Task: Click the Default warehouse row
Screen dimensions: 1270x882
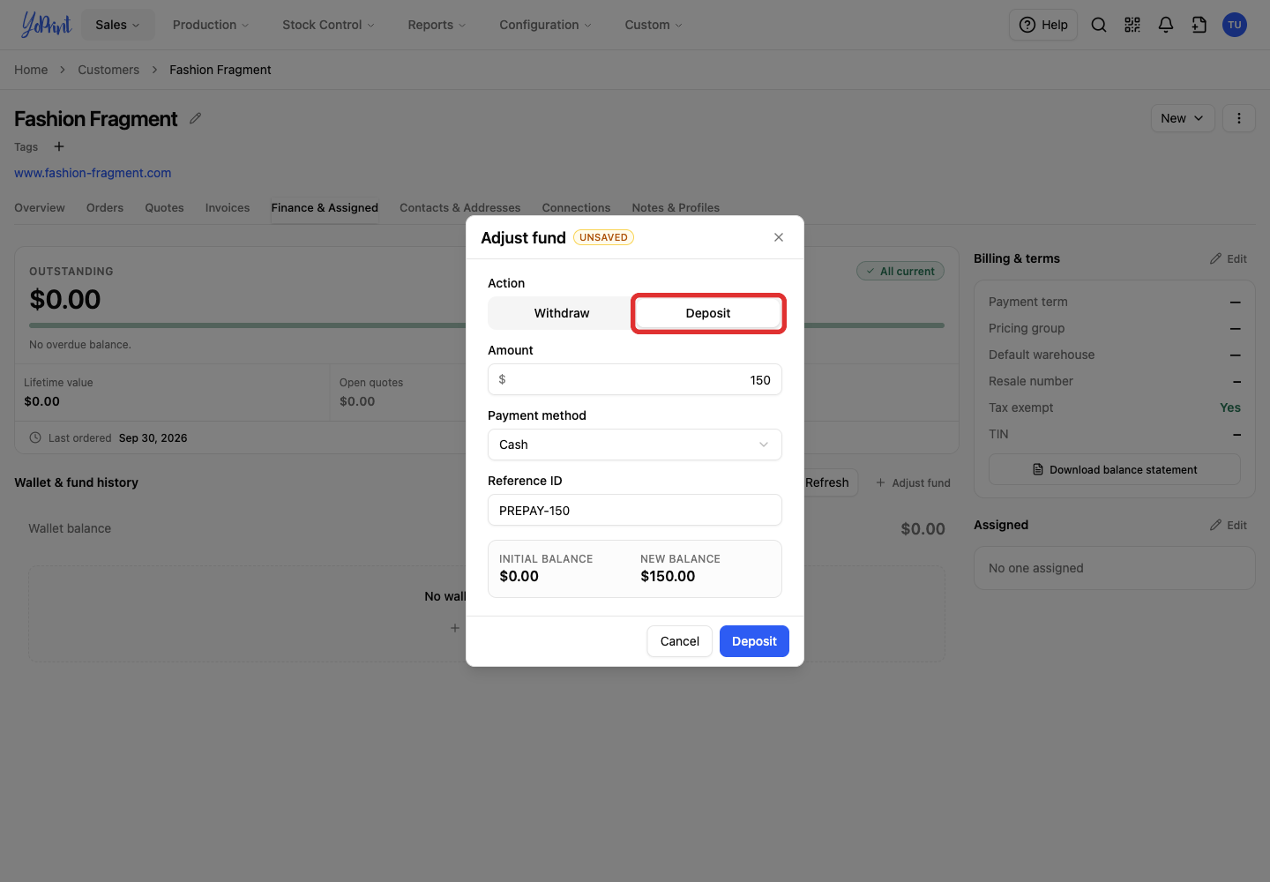Action: coord(1115,355)
